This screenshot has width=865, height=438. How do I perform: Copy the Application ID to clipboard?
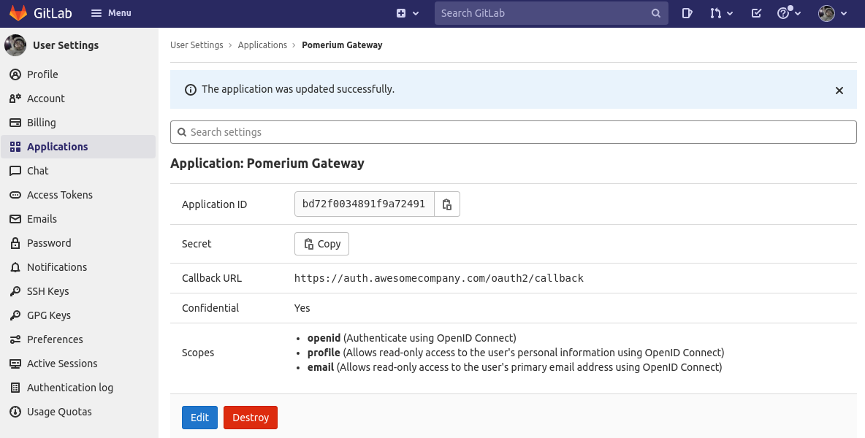point(447,204)
